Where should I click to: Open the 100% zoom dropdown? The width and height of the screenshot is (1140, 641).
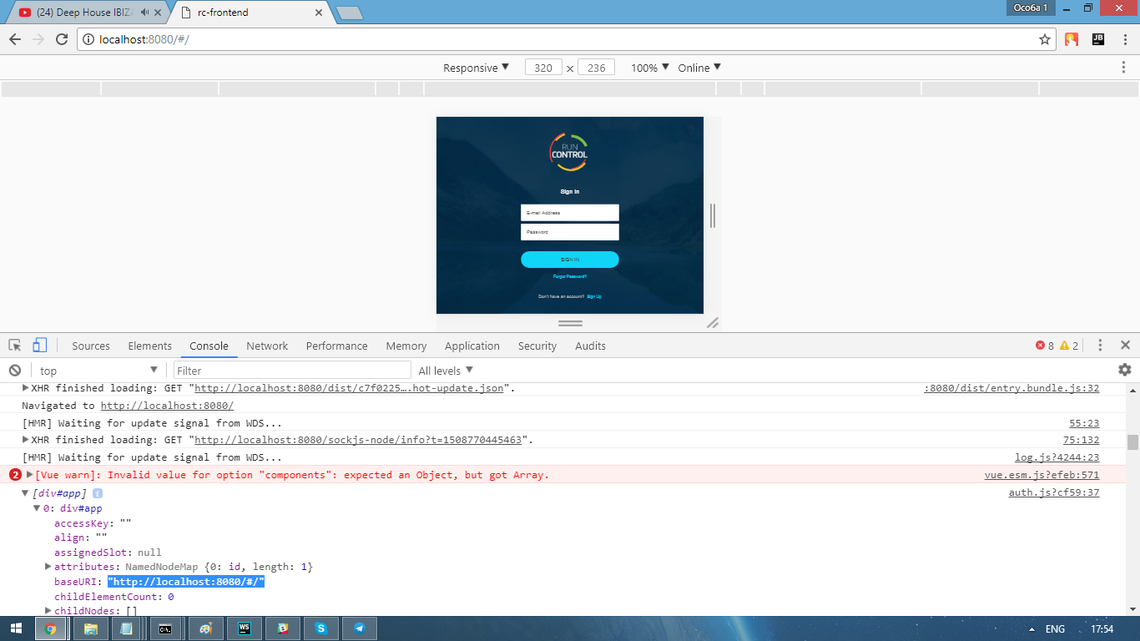(x=650, y=68)
